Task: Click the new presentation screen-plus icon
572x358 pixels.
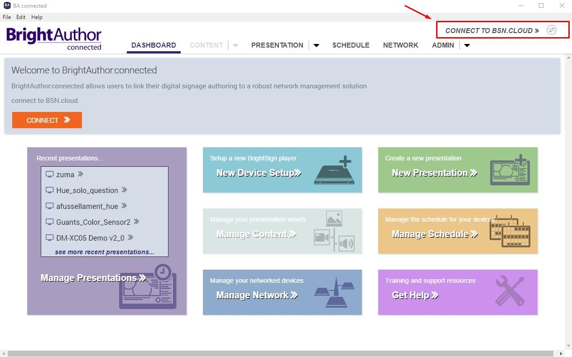Action: (x=510, y=169)
